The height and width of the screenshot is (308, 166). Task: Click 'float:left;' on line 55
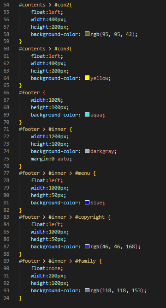click(47, 12)
